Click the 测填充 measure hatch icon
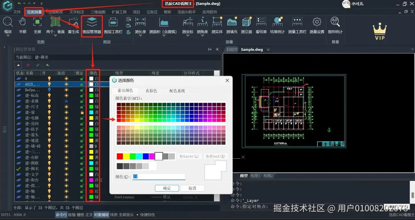Viewport: 415px width, 220px height. pyautogui.click(x=232, y=22)
